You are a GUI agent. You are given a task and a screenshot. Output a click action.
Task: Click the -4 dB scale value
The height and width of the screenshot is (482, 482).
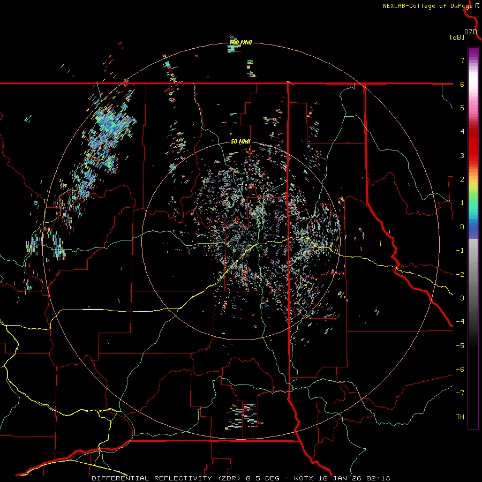pyautogui.click(x=460, y=322)
